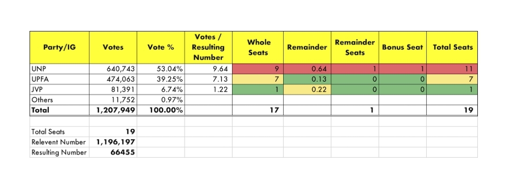Screen dimensions: 506x176
Task: Click Resulting Number value 66455
Action: [113, 153]
